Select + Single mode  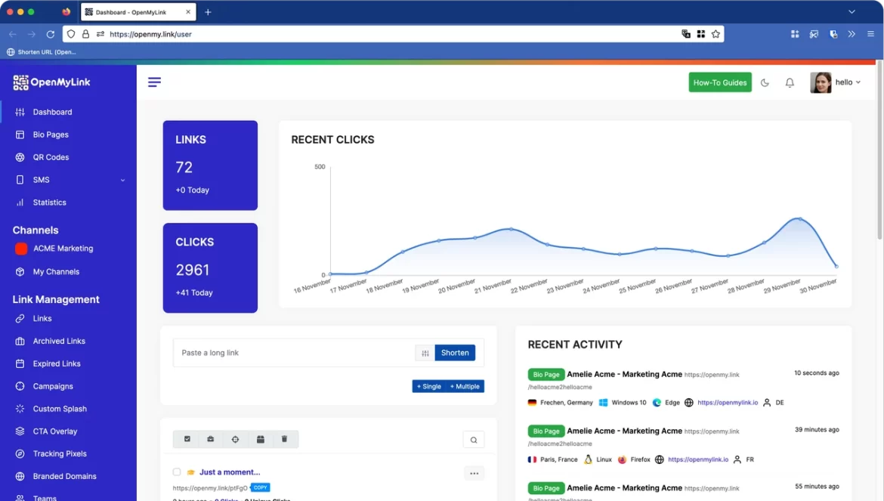[429, 386]
